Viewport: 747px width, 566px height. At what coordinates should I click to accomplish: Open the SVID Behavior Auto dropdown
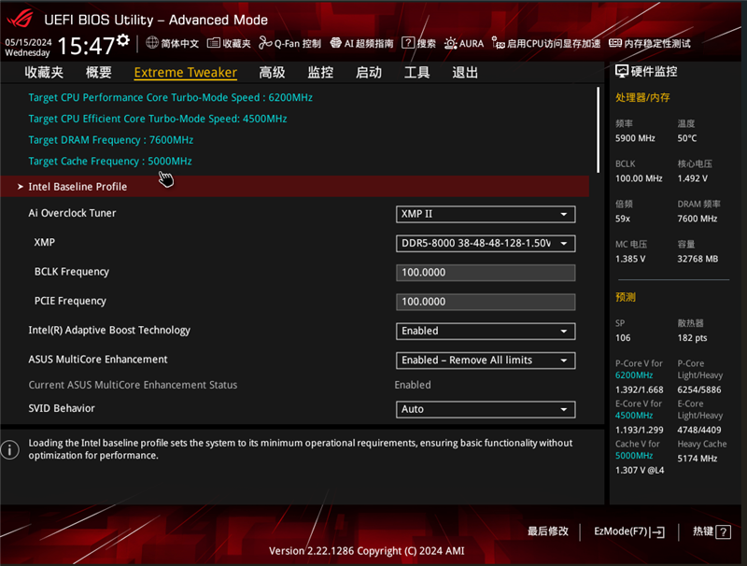pos(486,409)
